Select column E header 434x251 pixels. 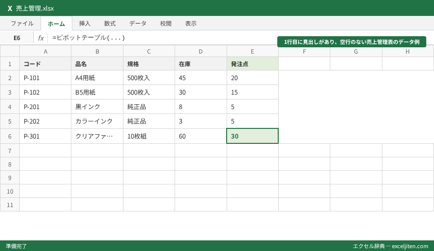[x=252, y=51]
